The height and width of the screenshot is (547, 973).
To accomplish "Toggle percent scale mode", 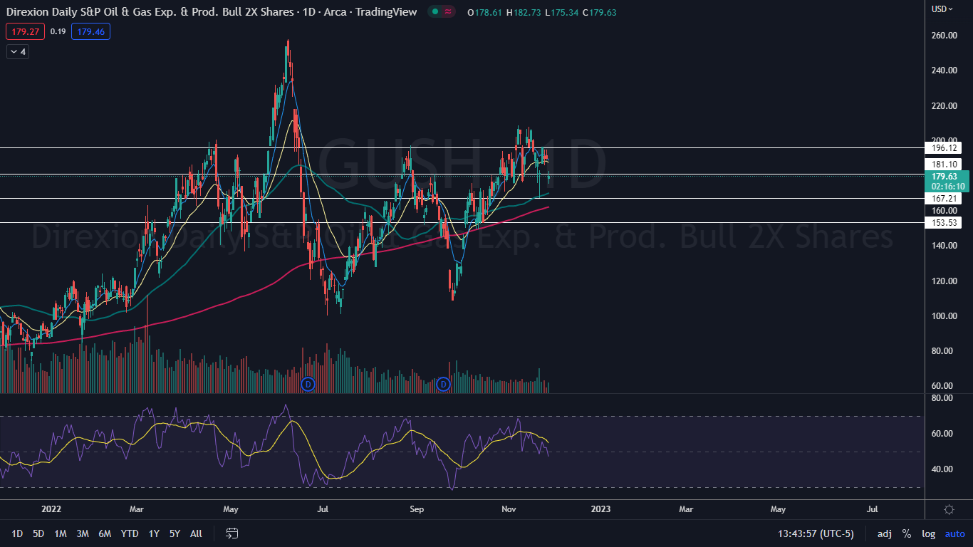I will tap(907, 533).
